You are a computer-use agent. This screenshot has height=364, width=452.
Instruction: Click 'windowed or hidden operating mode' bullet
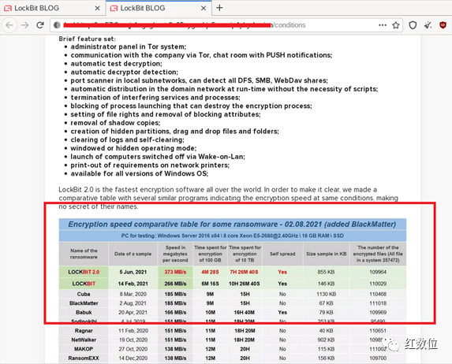tap(133, 148)
